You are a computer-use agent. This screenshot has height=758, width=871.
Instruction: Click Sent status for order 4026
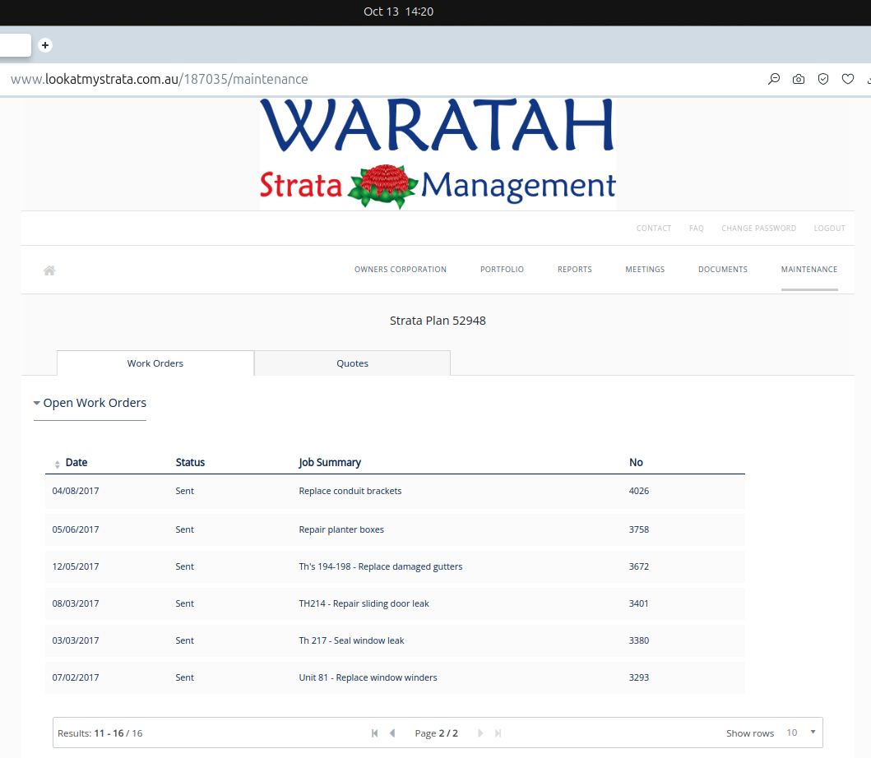pos(184,491)
